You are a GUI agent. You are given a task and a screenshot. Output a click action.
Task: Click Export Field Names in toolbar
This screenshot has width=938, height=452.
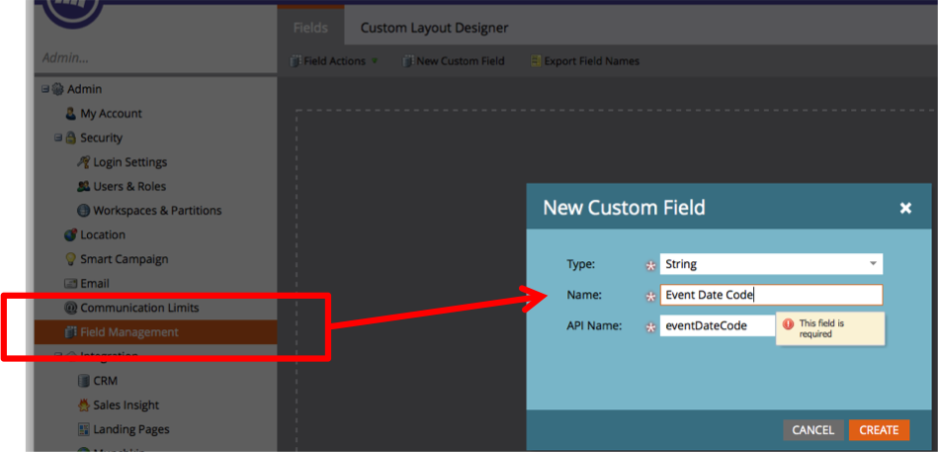(584, 61)
